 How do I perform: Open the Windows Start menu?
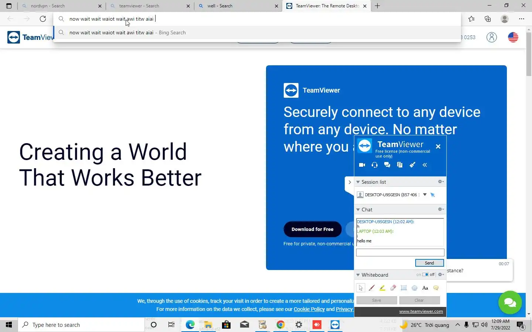[9, 325]
